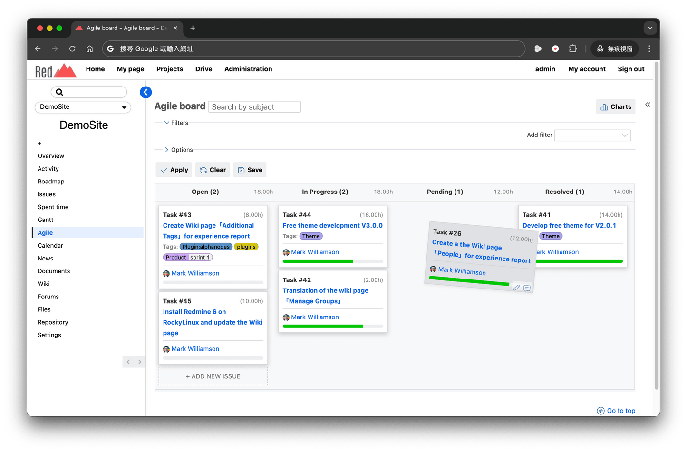Viewport: 687px width, 452px height.
Task: Click the Redmine logo
Action: [x=54, y=69]
